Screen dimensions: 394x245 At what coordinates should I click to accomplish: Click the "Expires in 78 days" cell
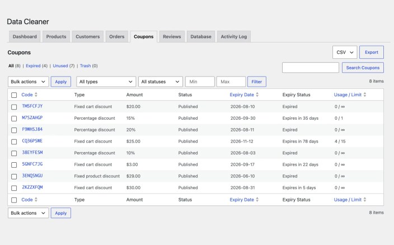coord(301,142)
